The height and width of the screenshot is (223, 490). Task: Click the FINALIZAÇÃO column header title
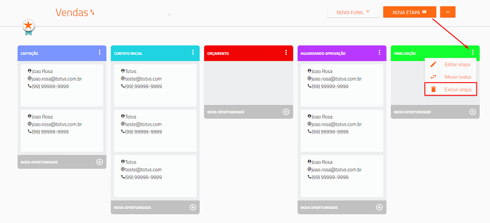point(405,53)
